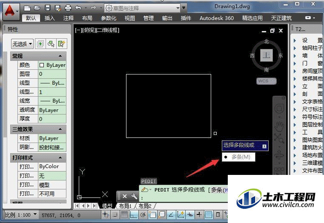Click the Quick Select icon in Properties
Image resolution: width=324 pixels, height=223 pixels.
click(62, 44)
